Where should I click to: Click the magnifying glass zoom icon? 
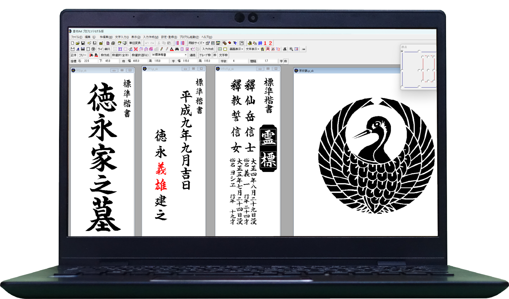point(291,49)
